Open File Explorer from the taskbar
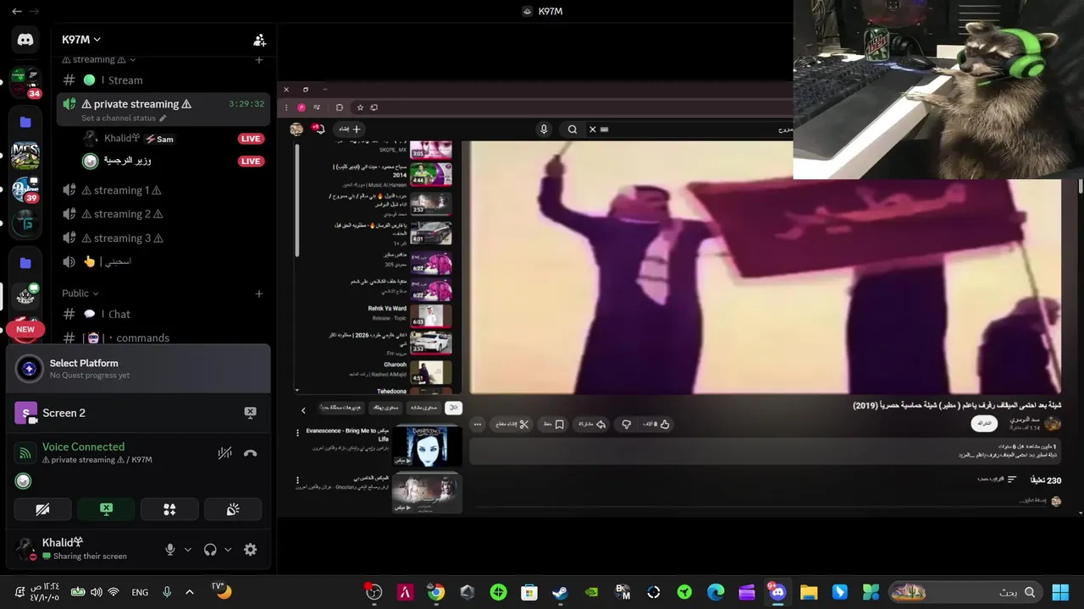 click(x=809, y=592)
